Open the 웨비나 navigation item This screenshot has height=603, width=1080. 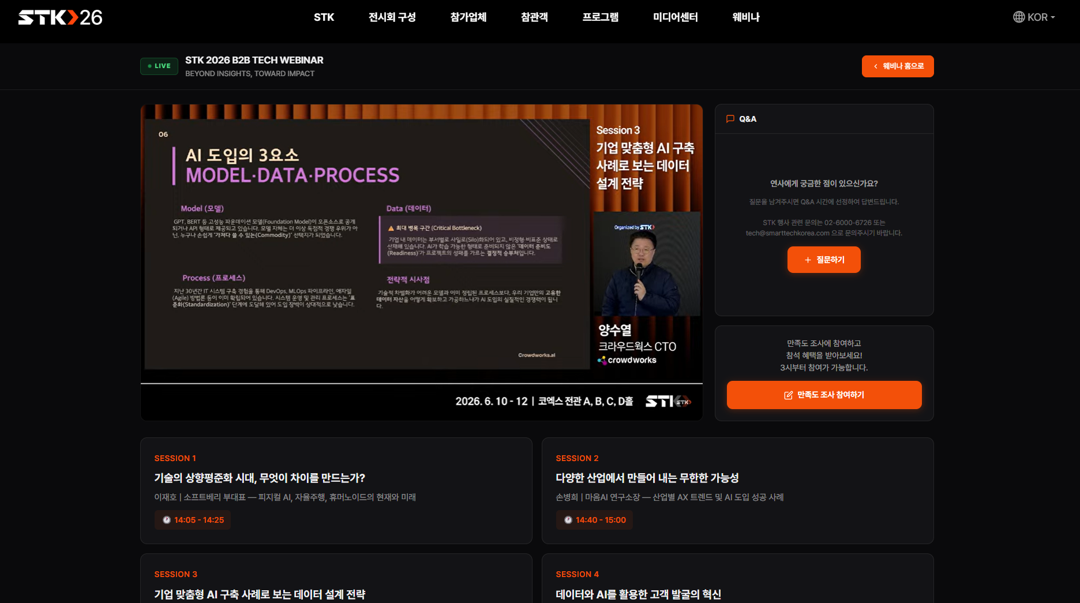745,17
